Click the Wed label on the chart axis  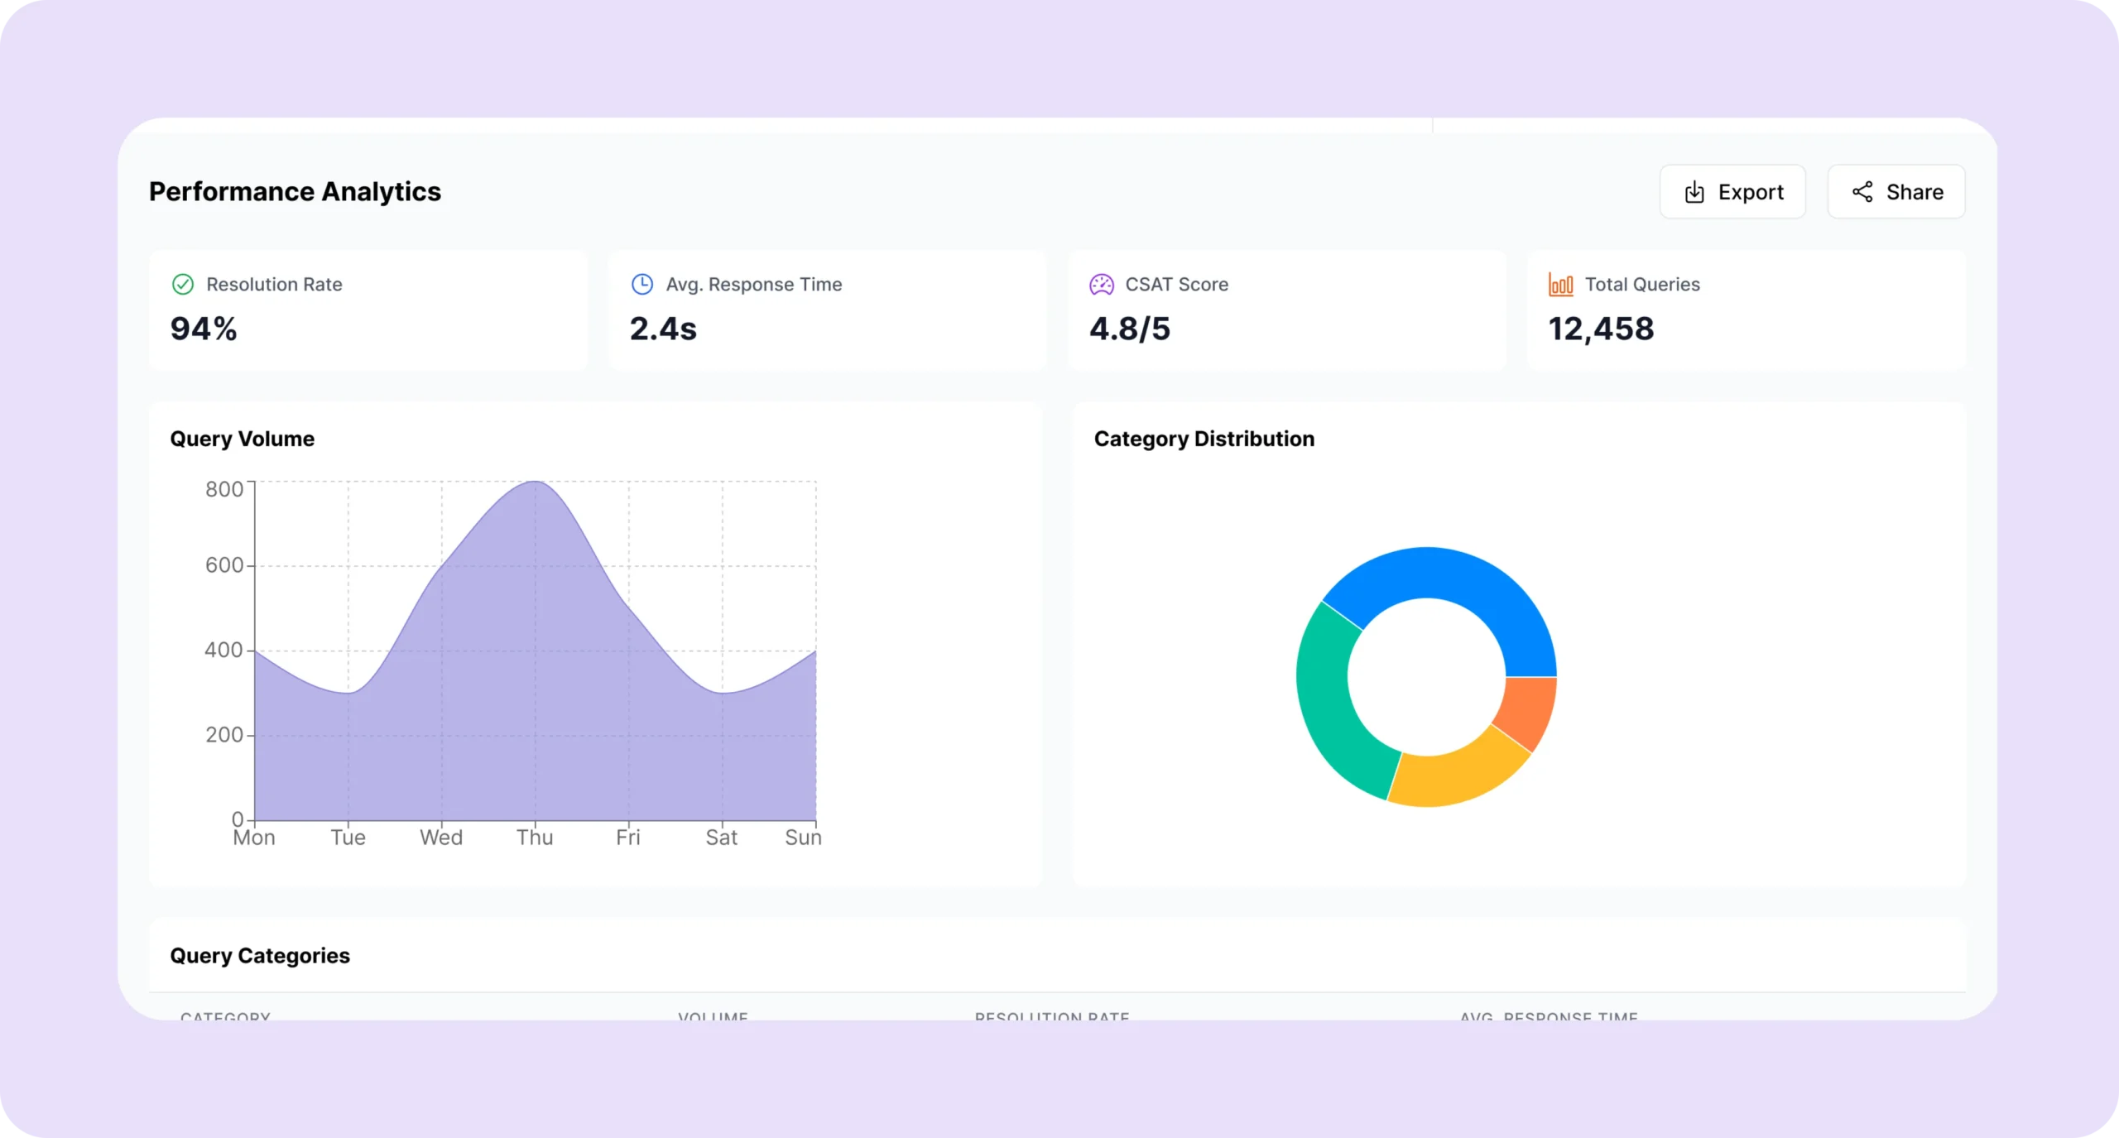click(x=441, y=838)
